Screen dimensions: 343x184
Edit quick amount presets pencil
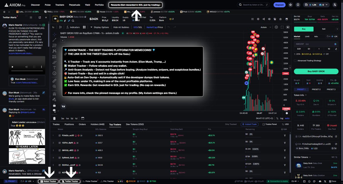pyautogui.click(x=336, y=49)
